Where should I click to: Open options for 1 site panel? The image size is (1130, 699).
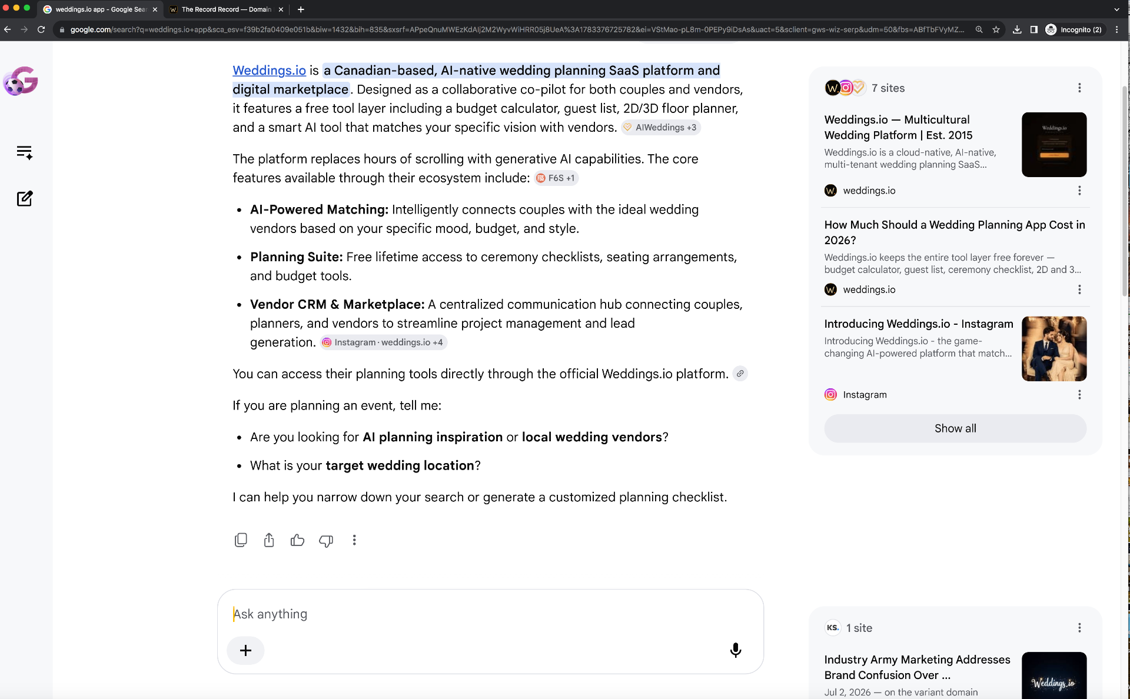point(1079,628)
